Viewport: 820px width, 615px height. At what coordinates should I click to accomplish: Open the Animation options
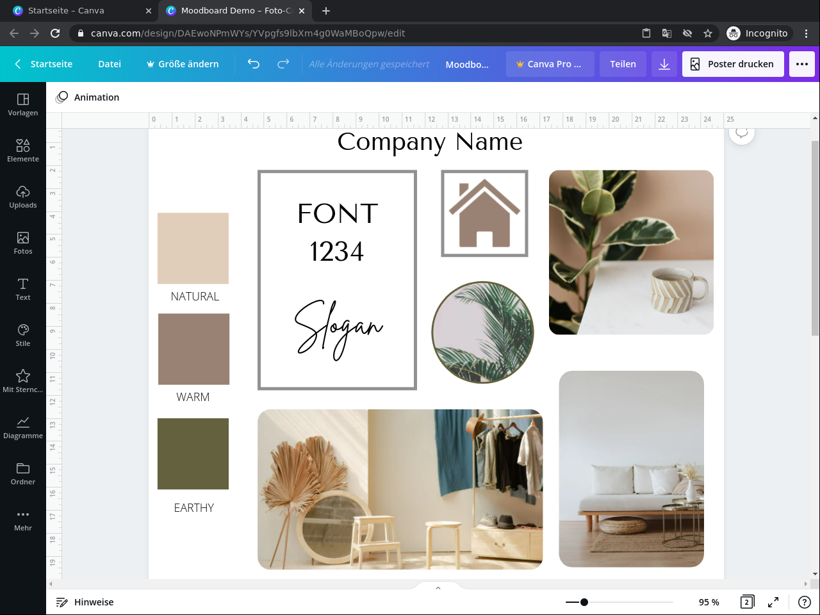point(88,97)
